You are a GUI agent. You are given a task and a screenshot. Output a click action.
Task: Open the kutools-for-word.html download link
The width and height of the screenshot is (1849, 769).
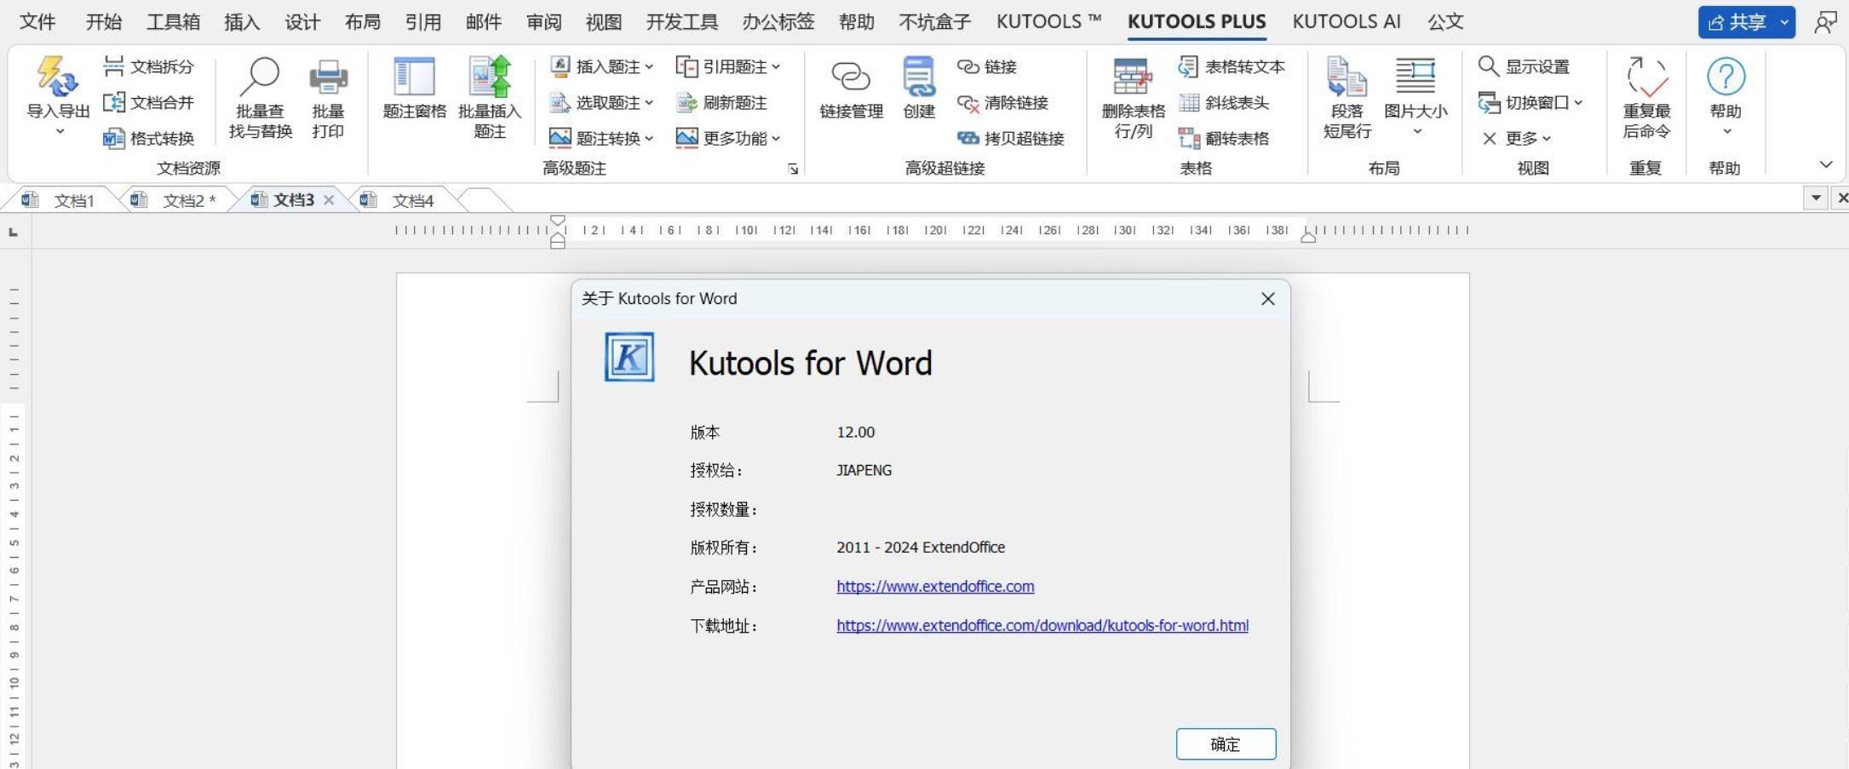coord(1042,625)
